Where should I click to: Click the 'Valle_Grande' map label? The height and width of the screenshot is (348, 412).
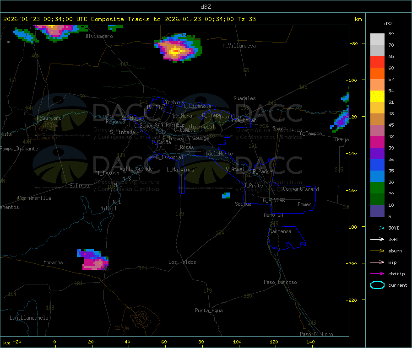coord(136,169)
